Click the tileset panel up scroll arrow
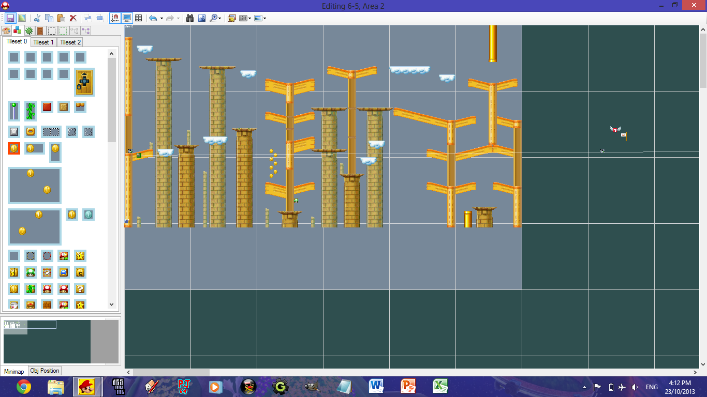Image resolution: width=707 pixels, height=397 pixels. click(x=111, y=53)
